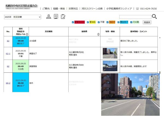Uncheck the 緊急対応 filter checkbox
The height and width of the screenshot is (123, 164).
tap(73, 22)
